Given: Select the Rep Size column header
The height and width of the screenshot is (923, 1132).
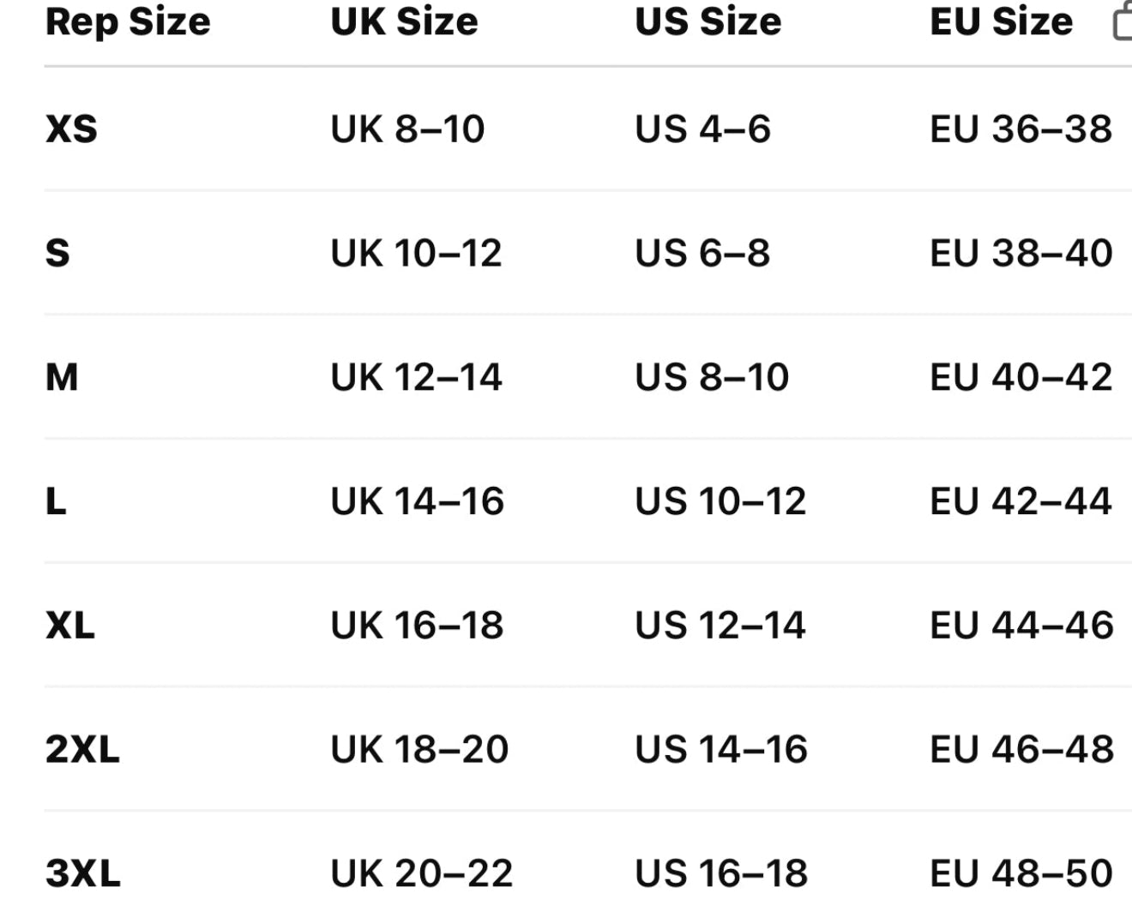Looking at the screenshot, I should click(x=128, y=21).
